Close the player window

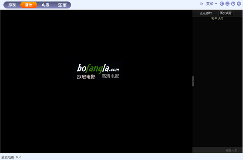(x=239, y=4)
